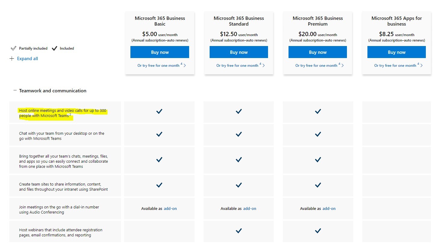
Task: Click Business Standard checkmark for webinars row
Action: tap(239, 231)
